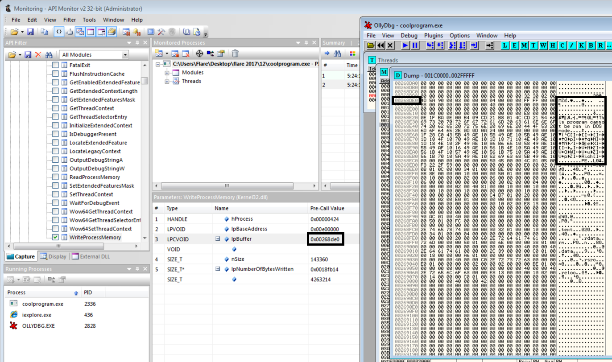Click the Pause button in OllyDbg toolbar
Screen dimensions: 612x362
pos(414,45)
